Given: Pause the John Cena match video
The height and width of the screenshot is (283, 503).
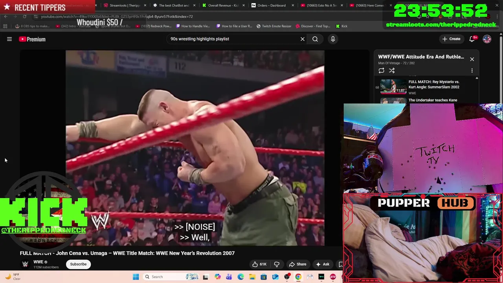Looking at the screenshot, I should click(x=195, y=148).
